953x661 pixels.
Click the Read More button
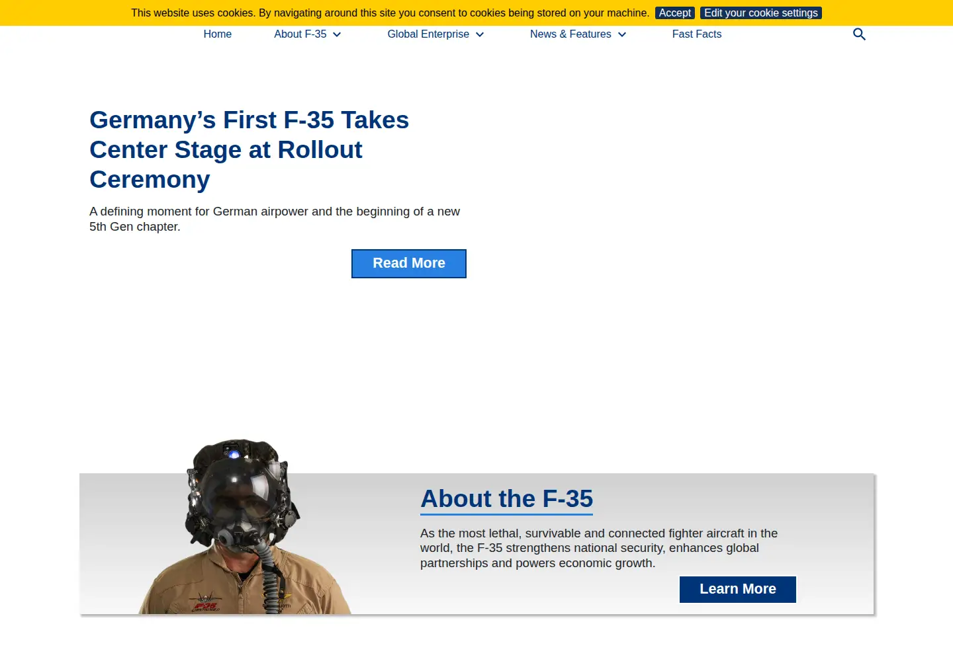click(x=409, y=264)
